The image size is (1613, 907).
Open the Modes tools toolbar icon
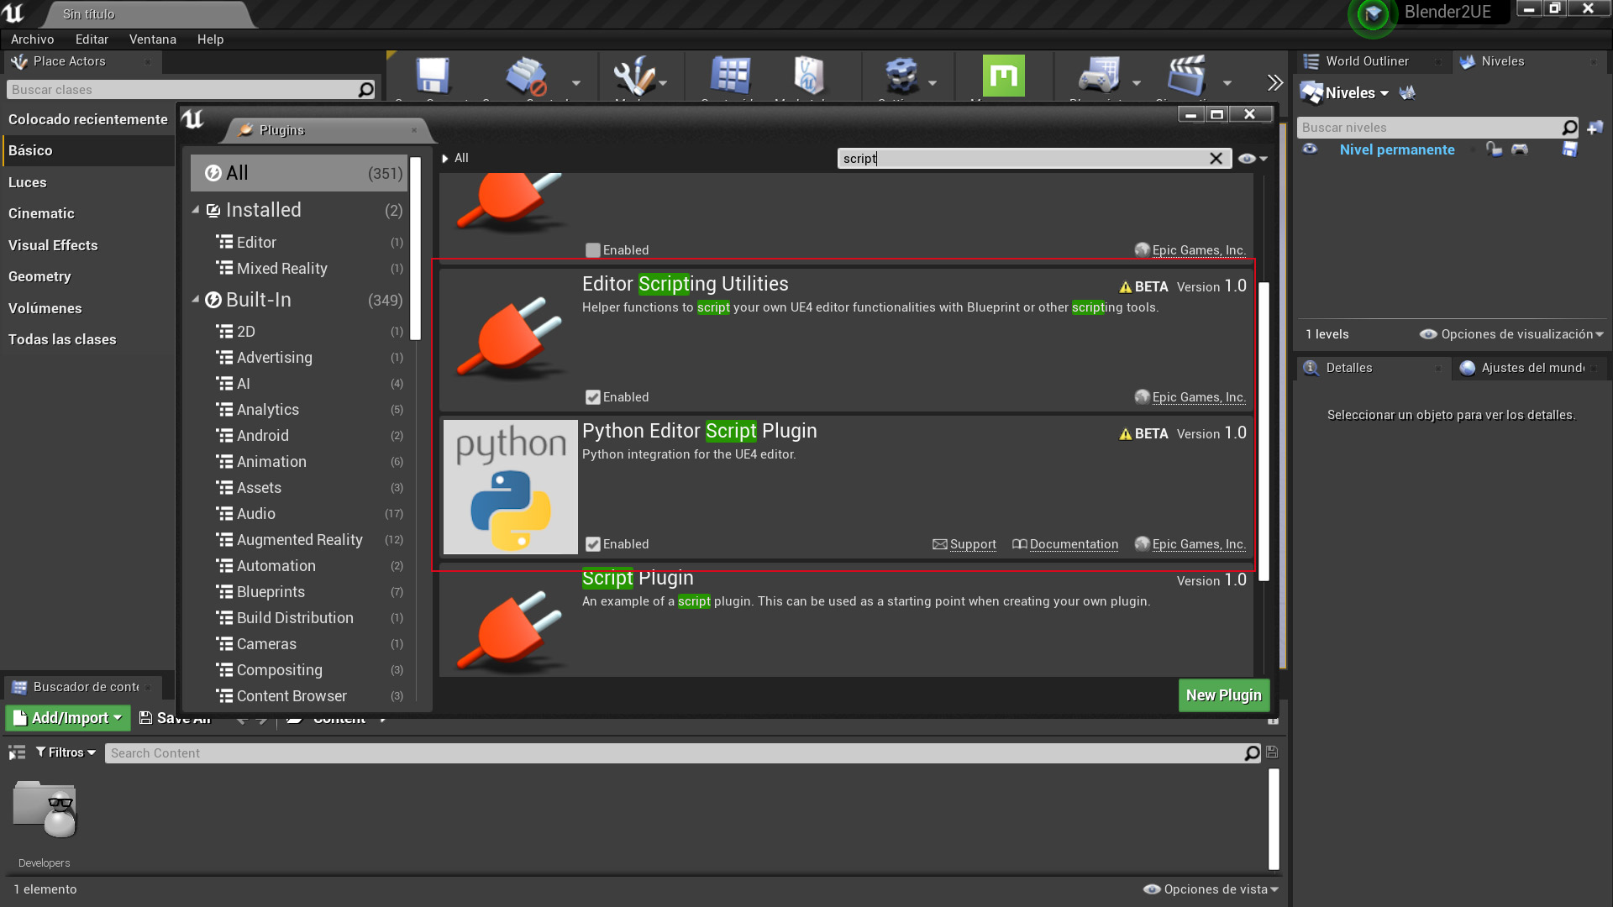[633, 76]
